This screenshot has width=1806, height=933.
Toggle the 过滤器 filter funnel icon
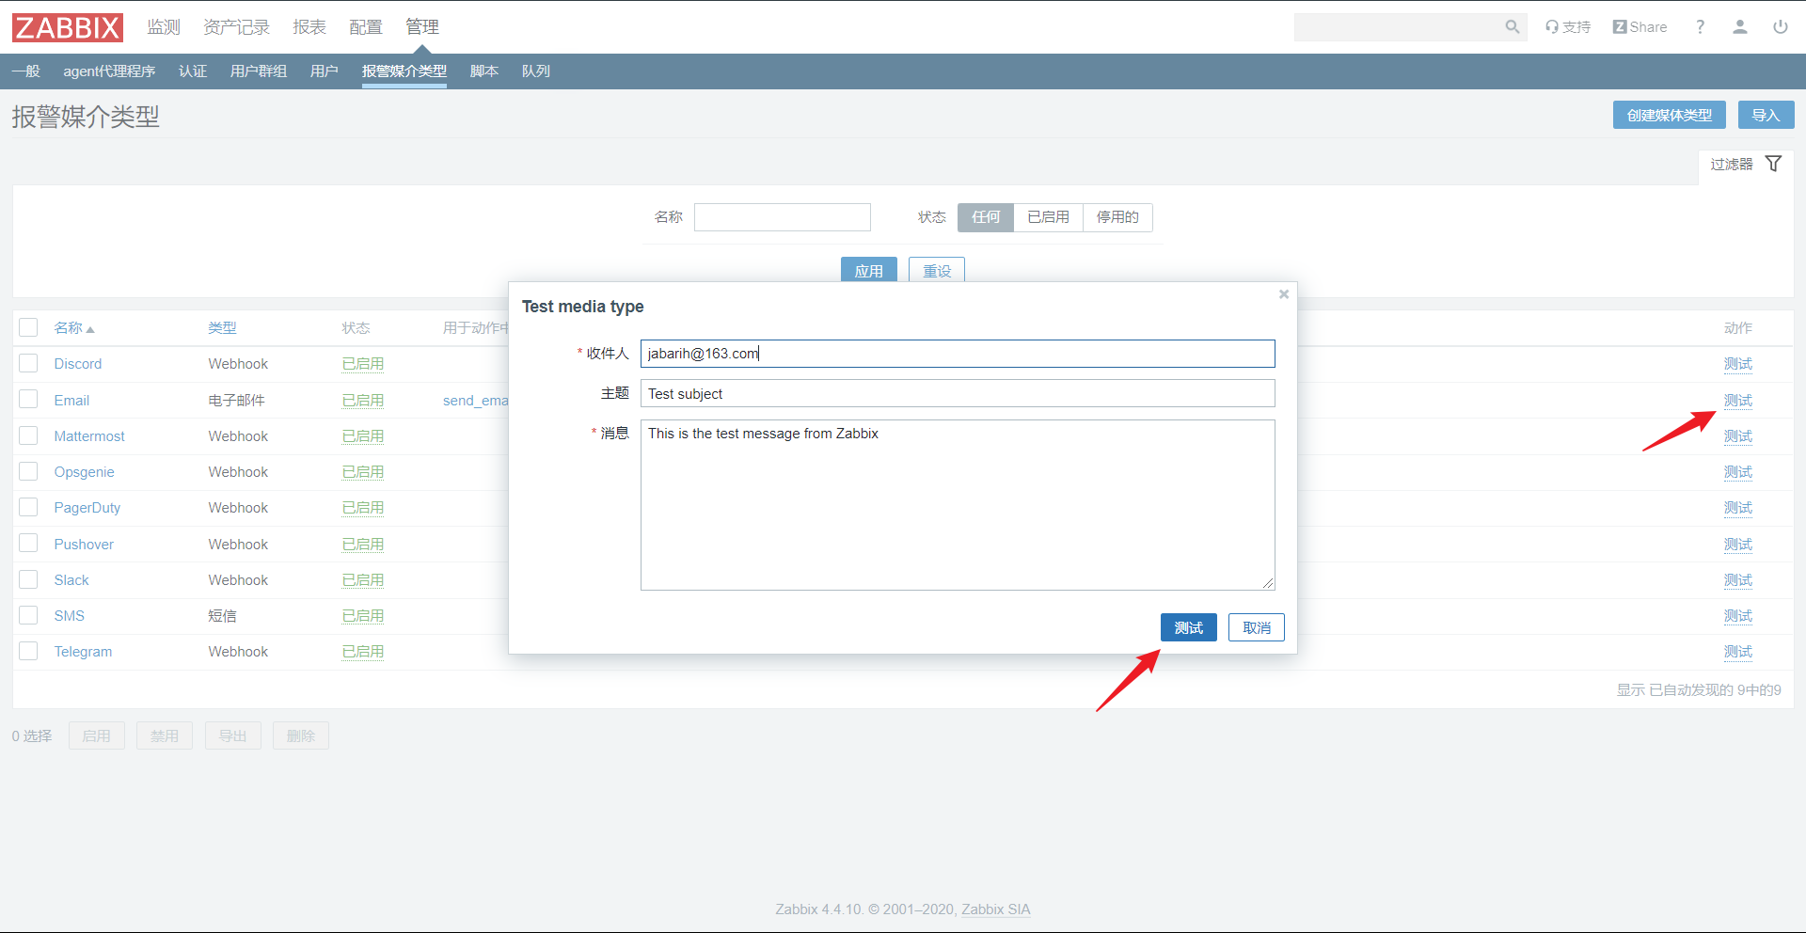pos(1773,164)
